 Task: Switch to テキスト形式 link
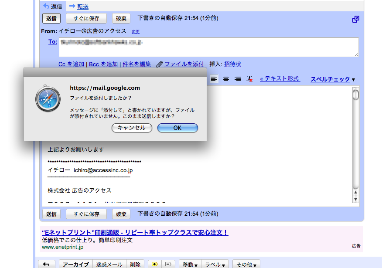tap(280, 78)
